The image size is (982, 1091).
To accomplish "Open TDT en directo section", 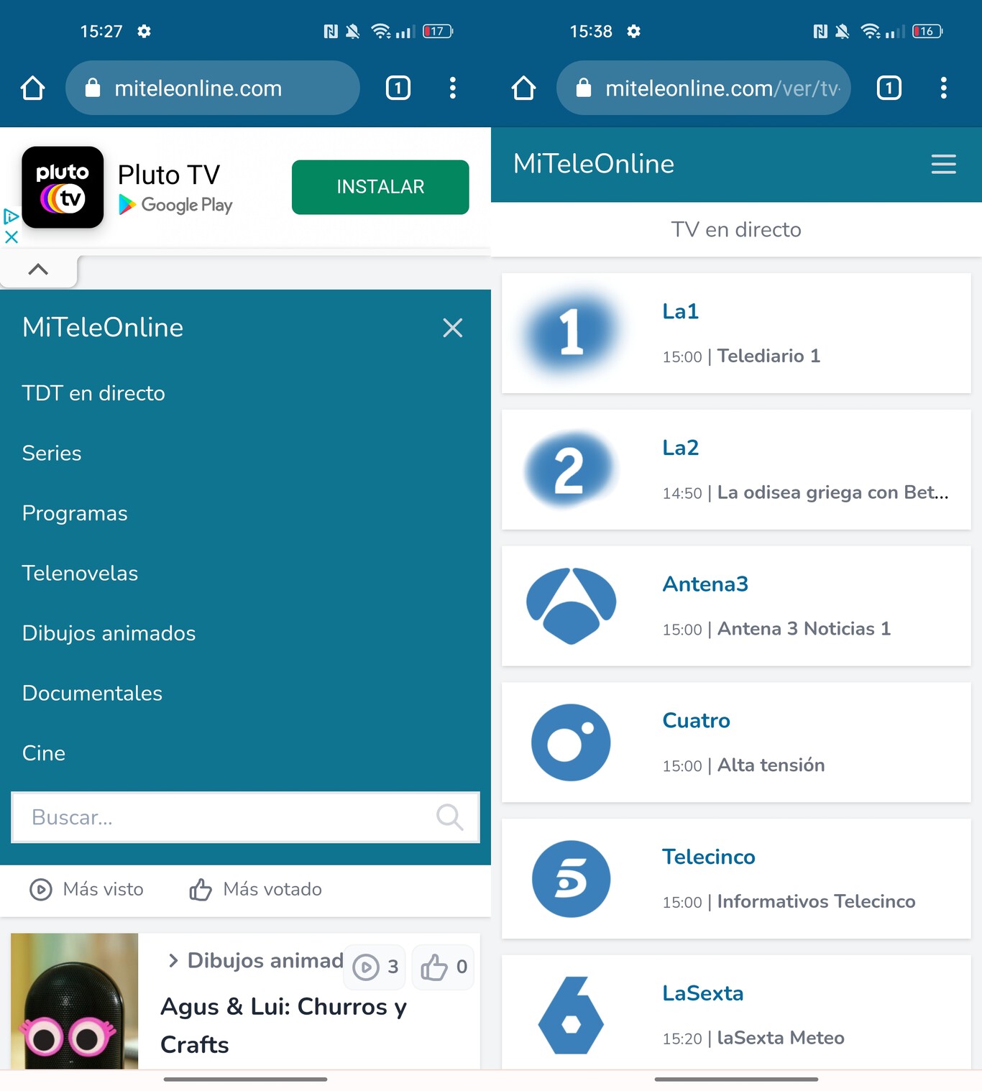I will [93, 393].
